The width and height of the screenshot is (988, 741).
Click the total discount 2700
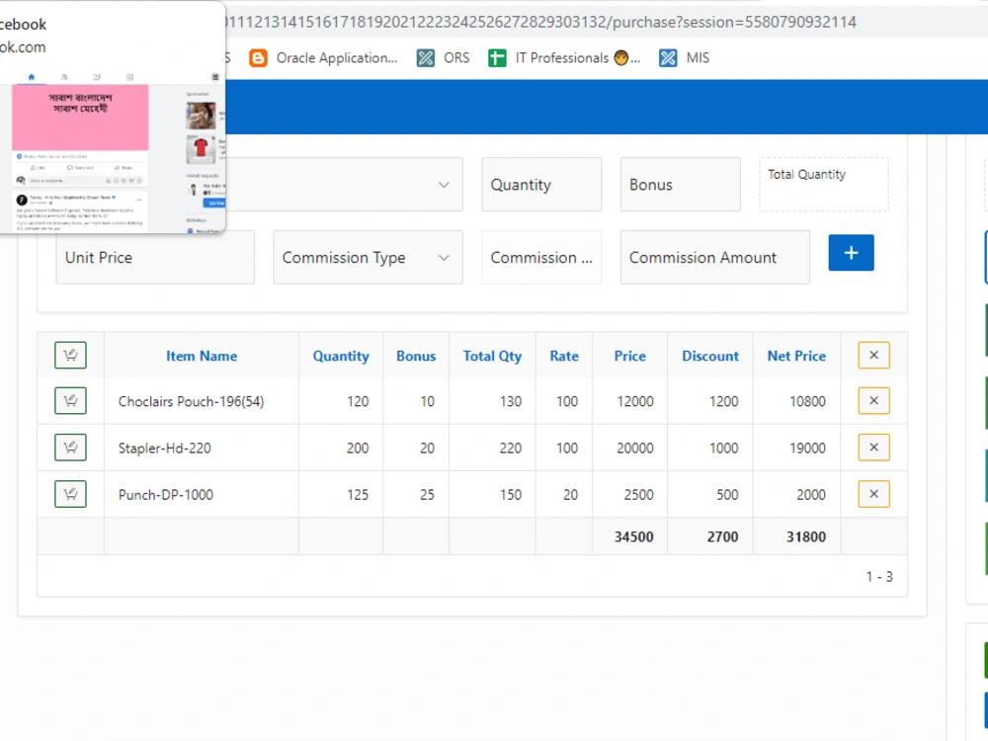pyautogui.click(x=722, y=536)
